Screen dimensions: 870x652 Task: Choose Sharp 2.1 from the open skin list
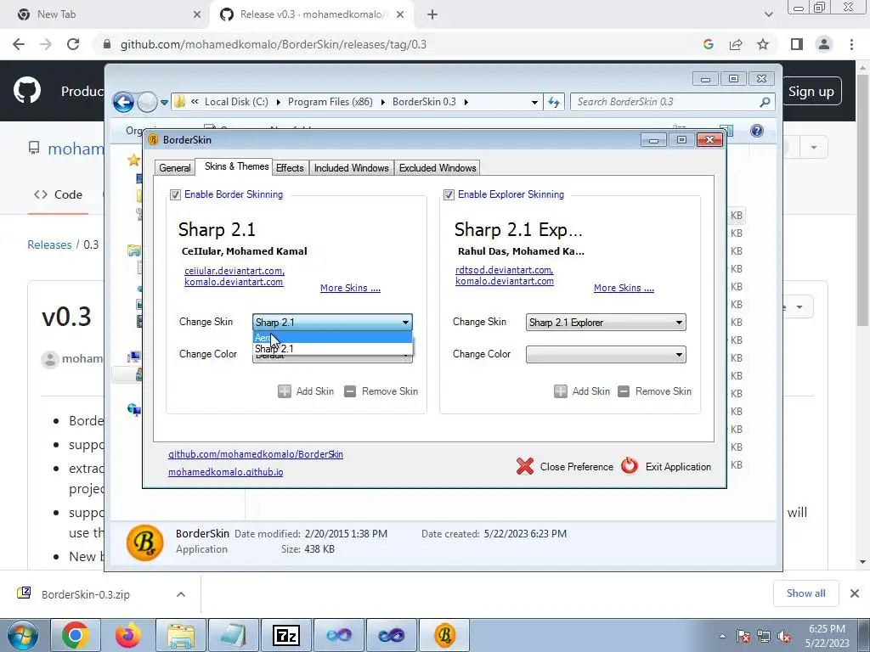click(332, 349)
